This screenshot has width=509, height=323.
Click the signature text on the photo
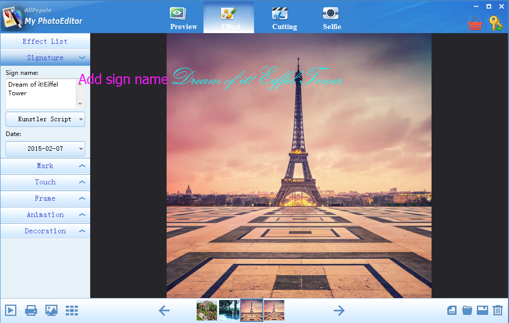(257, 78)
